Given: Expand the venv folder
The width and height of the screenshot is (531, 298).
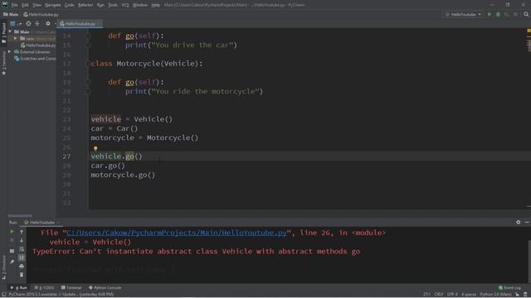Looking at the screenshot, I should click(15, 39).
